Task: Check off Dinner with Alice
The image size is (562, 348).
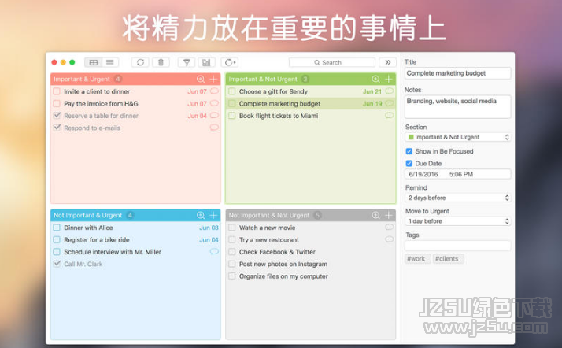Action: [x=57, y=228]
